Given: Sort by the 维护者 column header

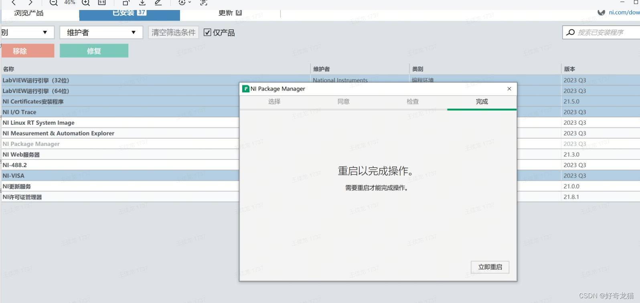Looking at the screenshot, I should pos(321,69).
